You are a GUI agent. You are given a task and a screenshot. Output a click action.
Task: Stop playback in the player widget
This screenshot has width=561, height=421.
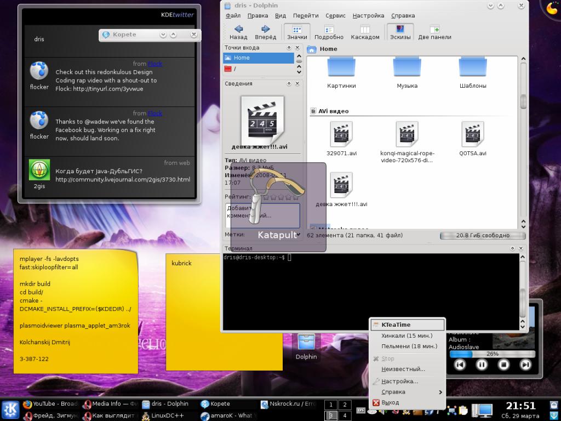(x=504, y=365)
